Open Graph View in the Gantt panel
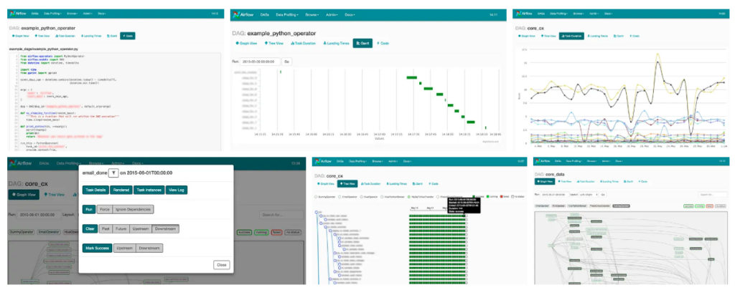This screenshot has height=290, width=735. click(x=247, y=43)
